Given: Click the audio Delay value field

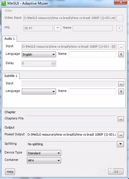Looking at the screenshot, I should click(x=37, y=64).
